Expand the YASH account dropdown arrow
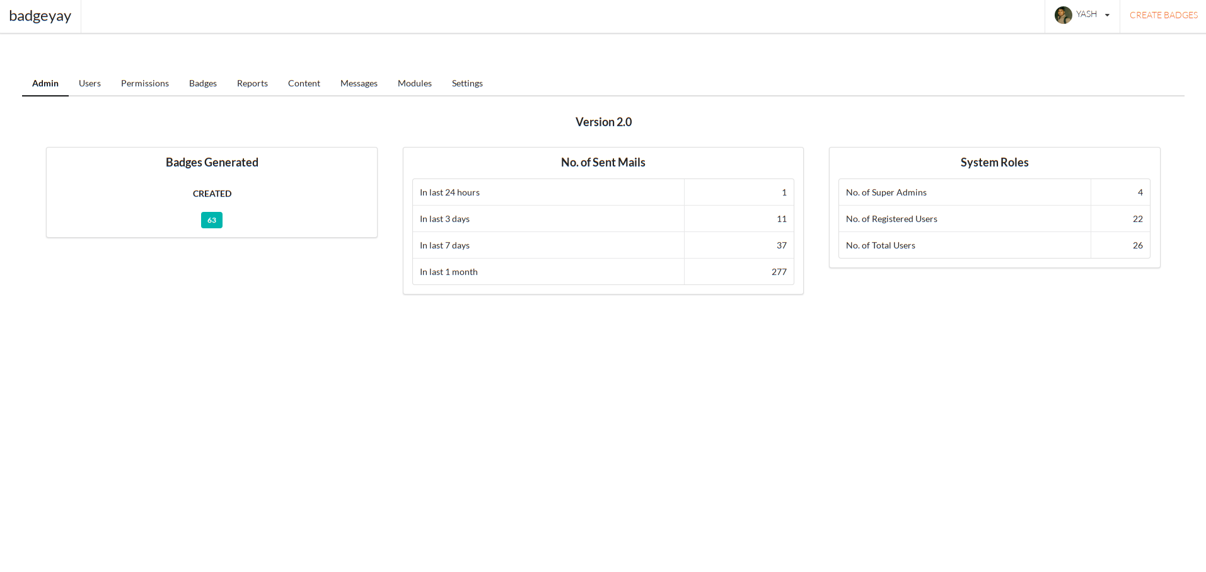 point(1107,15)
